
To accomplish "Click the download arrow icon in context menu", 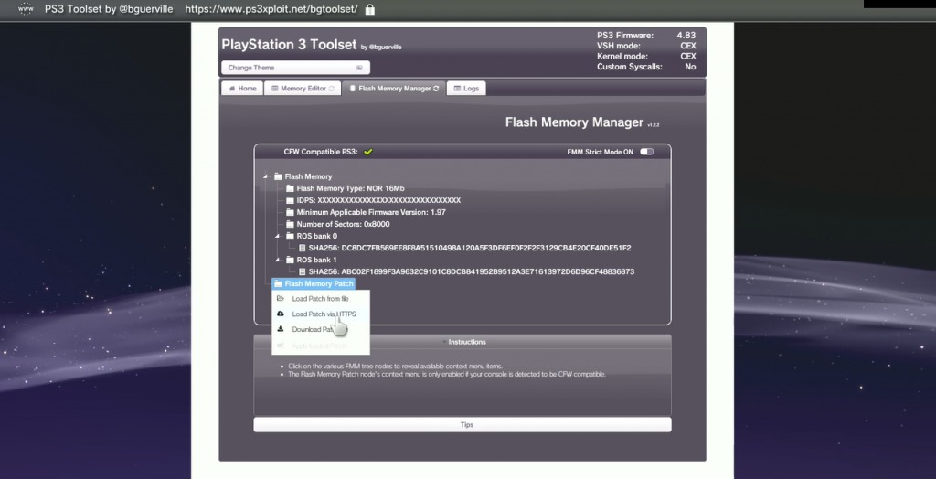I will coord(281,330).
